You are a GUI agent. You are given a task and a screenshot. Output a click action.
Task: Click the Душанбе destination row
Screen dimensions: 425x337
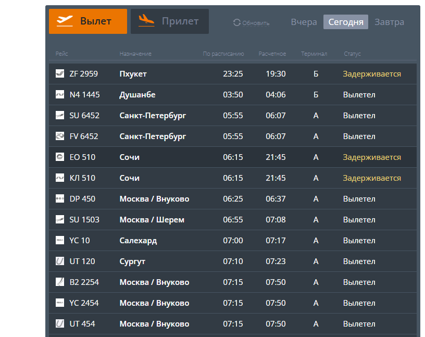137,95
